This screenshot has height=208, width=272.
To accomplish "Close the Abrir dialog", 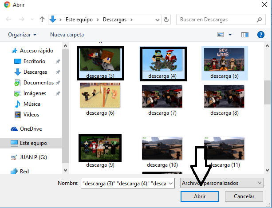I will [264, 4].
